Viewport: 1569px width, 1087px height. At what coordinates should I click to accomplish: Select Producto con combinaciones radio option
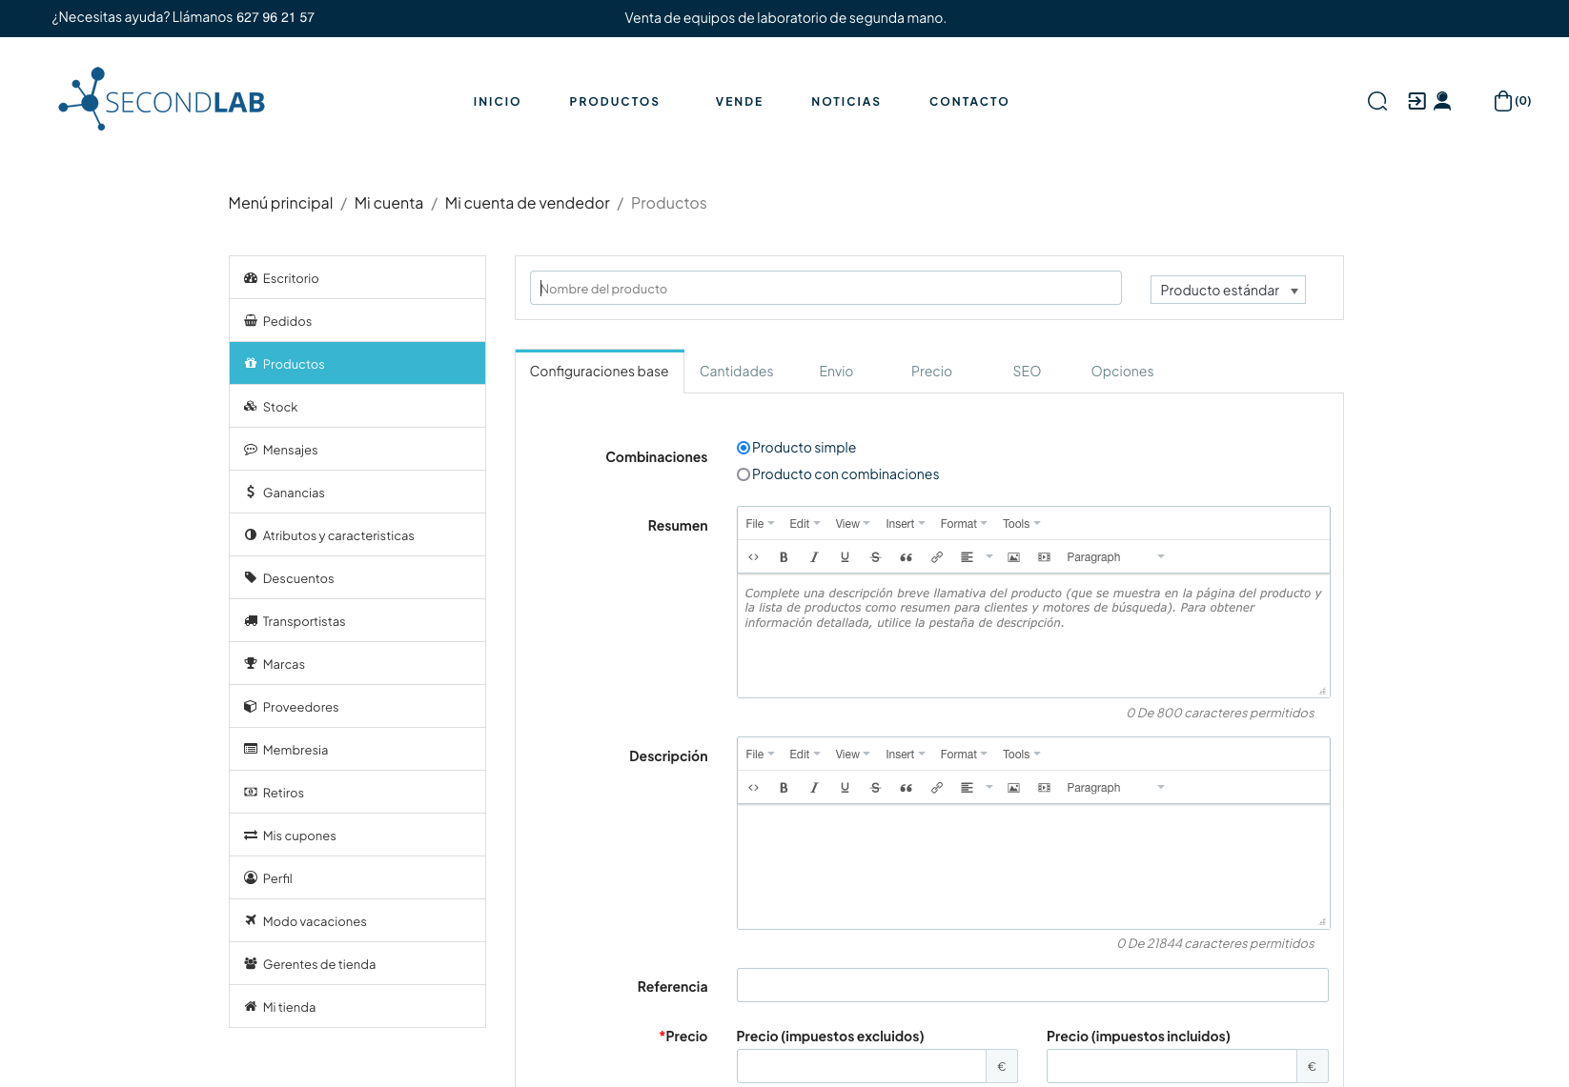click(744, 474)
